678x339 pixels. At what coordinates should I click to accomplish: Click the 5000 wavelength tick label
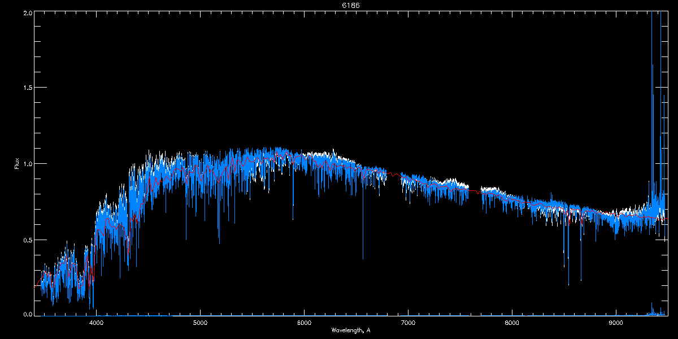coord(200,323)
